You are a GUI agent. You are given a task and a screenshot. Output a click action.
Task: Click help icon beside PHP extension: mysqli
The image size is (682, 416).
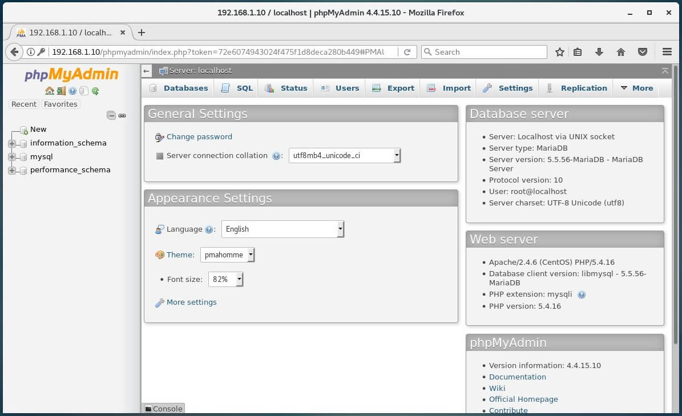[x=582, y=294]
